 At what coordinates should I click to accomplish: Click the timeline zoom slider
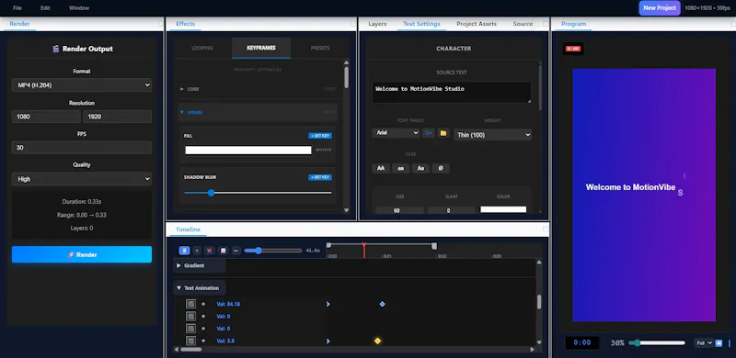272,251
